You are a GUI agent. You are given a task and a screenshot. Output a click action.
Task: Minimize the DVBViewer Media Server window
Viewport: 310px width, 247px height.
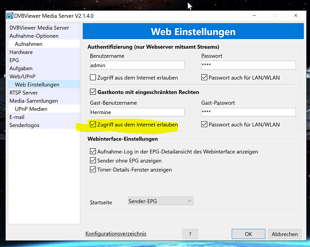tap(254, 15)
